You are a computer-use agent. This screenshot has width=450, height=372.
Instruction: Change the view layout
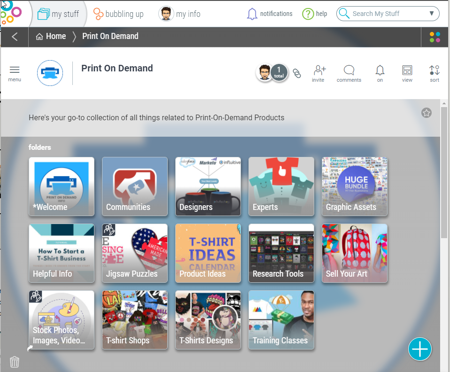click(407, 73)
